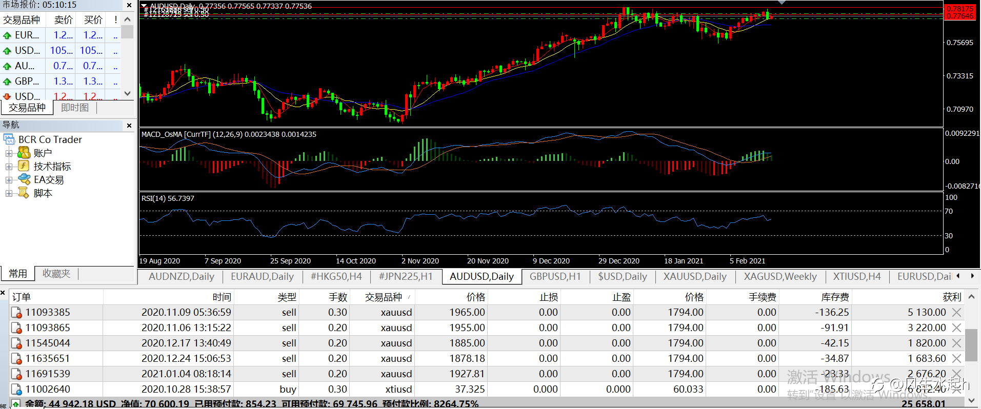Expand the 脚本 tree node
The height and width of the screenshot is (409, 981).
coord(9,193)
